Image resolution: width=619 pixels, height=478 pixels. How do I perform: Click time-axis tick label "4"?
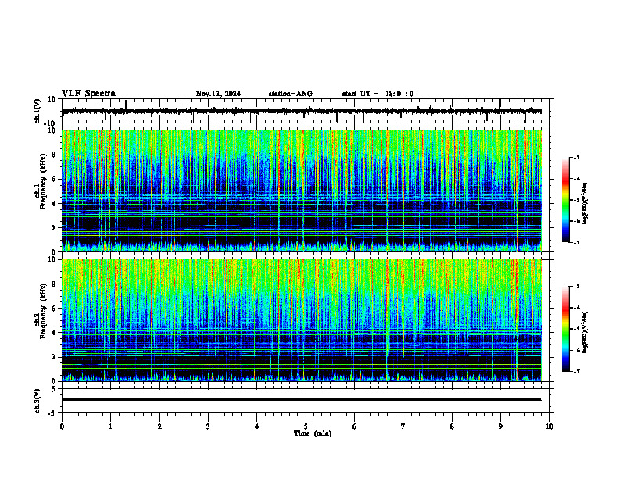[256, 426]
